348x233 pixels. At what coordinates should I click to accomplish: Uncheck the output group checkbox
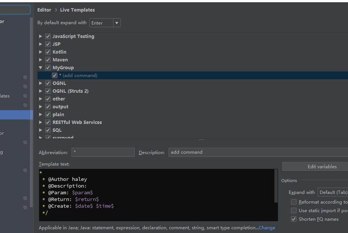tap(48, 106)
